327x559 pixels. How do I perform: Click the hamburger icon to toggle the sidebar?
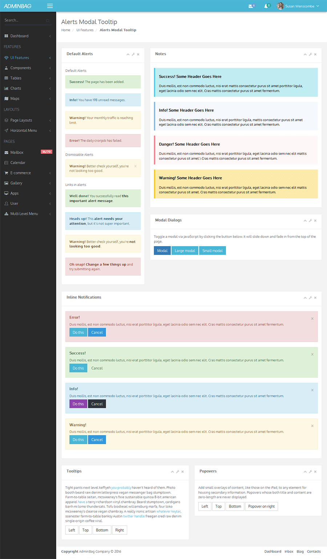click(50, 6)
